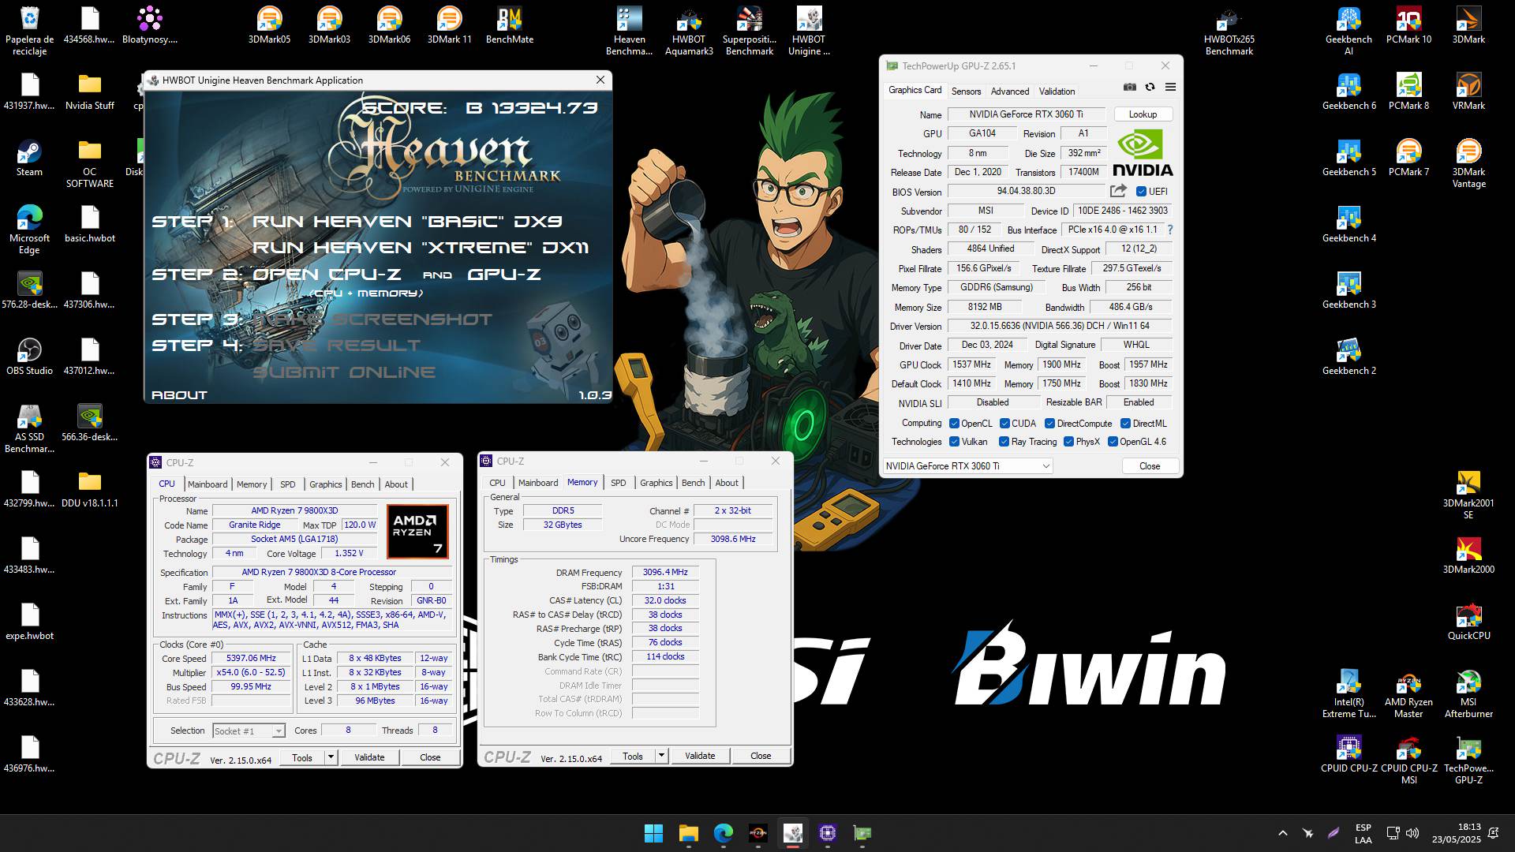1515x852 pixels.
Task: Toggle PhysX checkbox
Action: pyautogui.click(x=1068, y=441)
